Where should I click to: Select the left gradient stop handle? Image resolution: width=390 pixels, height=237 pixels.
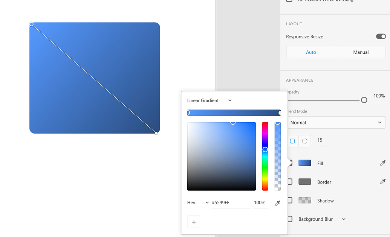pos(188,112)
